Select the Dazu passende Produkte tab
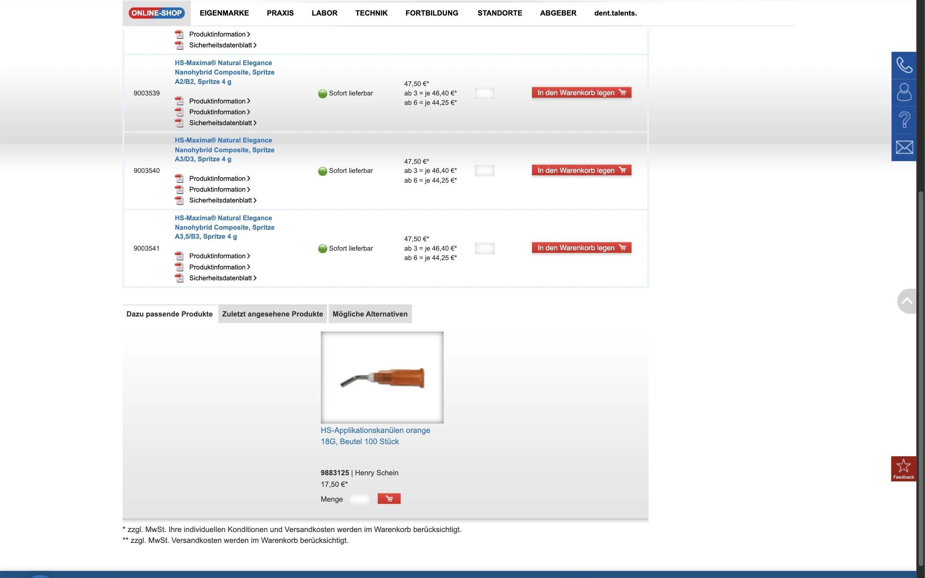The width and height of the screenshot is (925, 578). click(169, 314)
